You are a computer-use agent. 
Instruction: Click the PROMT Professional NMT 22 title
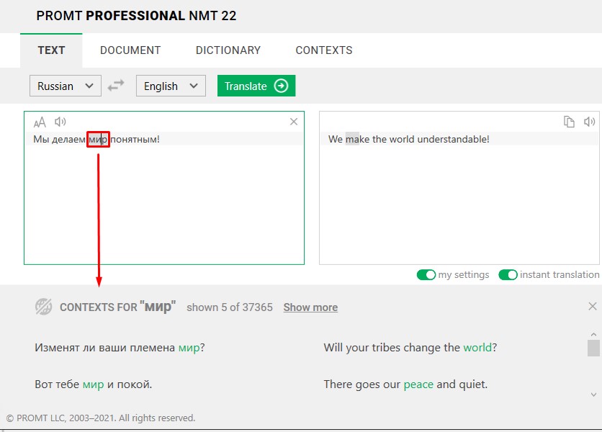click(136, 16)
